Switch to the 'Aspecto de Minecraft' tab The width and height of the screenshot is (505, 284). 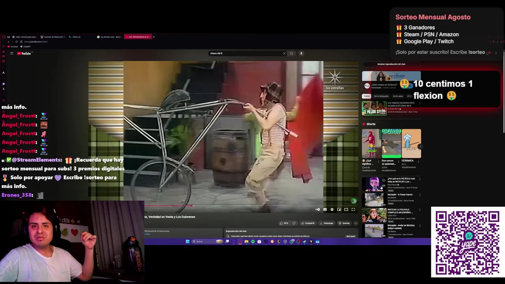click(53, 37)
